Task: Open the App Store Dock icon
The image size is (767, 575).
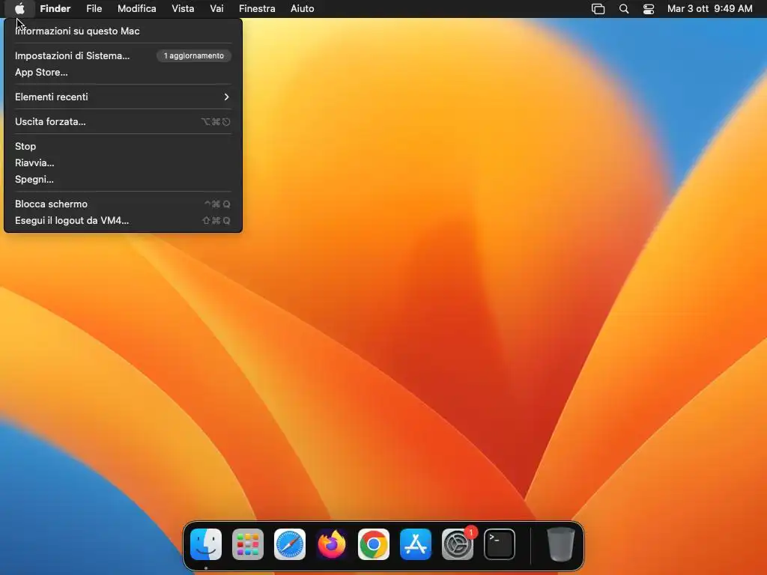Action: pyautogui.click(x=416, y=544)
